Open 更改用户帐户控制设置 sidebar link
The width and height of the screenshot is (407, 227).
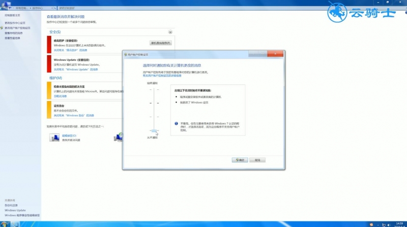coord(17,28)
